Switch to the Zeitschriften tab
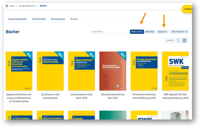This screenshot has width=199, height=126. coord(39,19)
